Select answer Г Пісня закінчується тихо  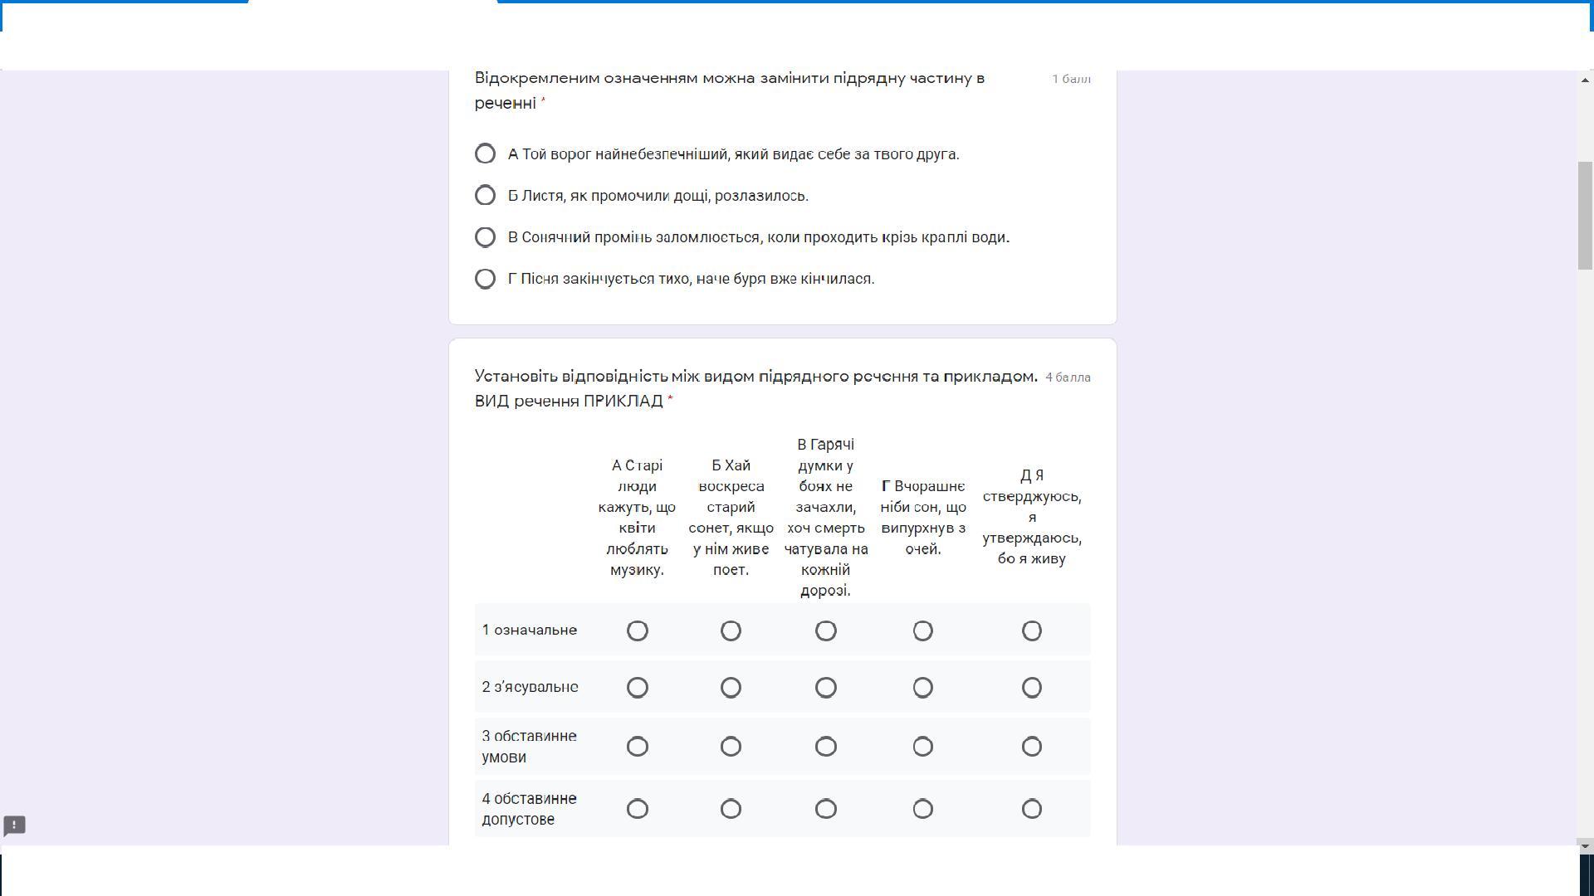pyautogui.click(x=485, y=279)
